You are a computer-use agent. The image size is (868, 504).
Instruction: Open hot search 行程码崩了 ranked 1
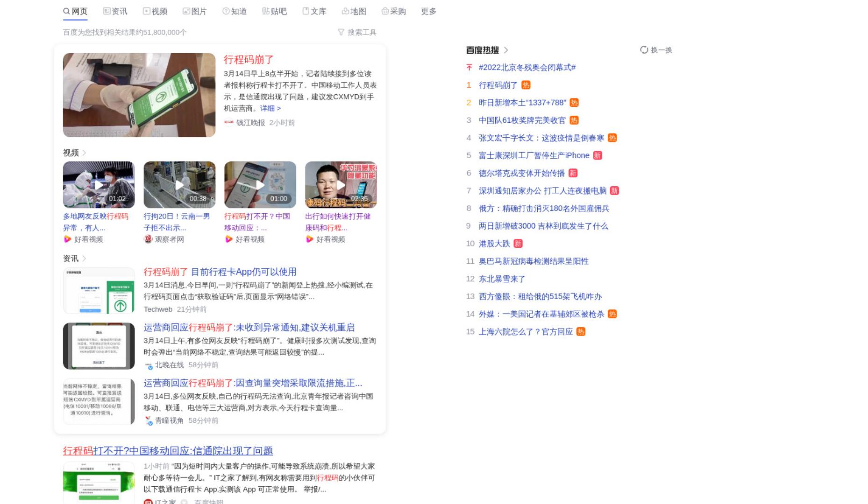coord(498,85)
